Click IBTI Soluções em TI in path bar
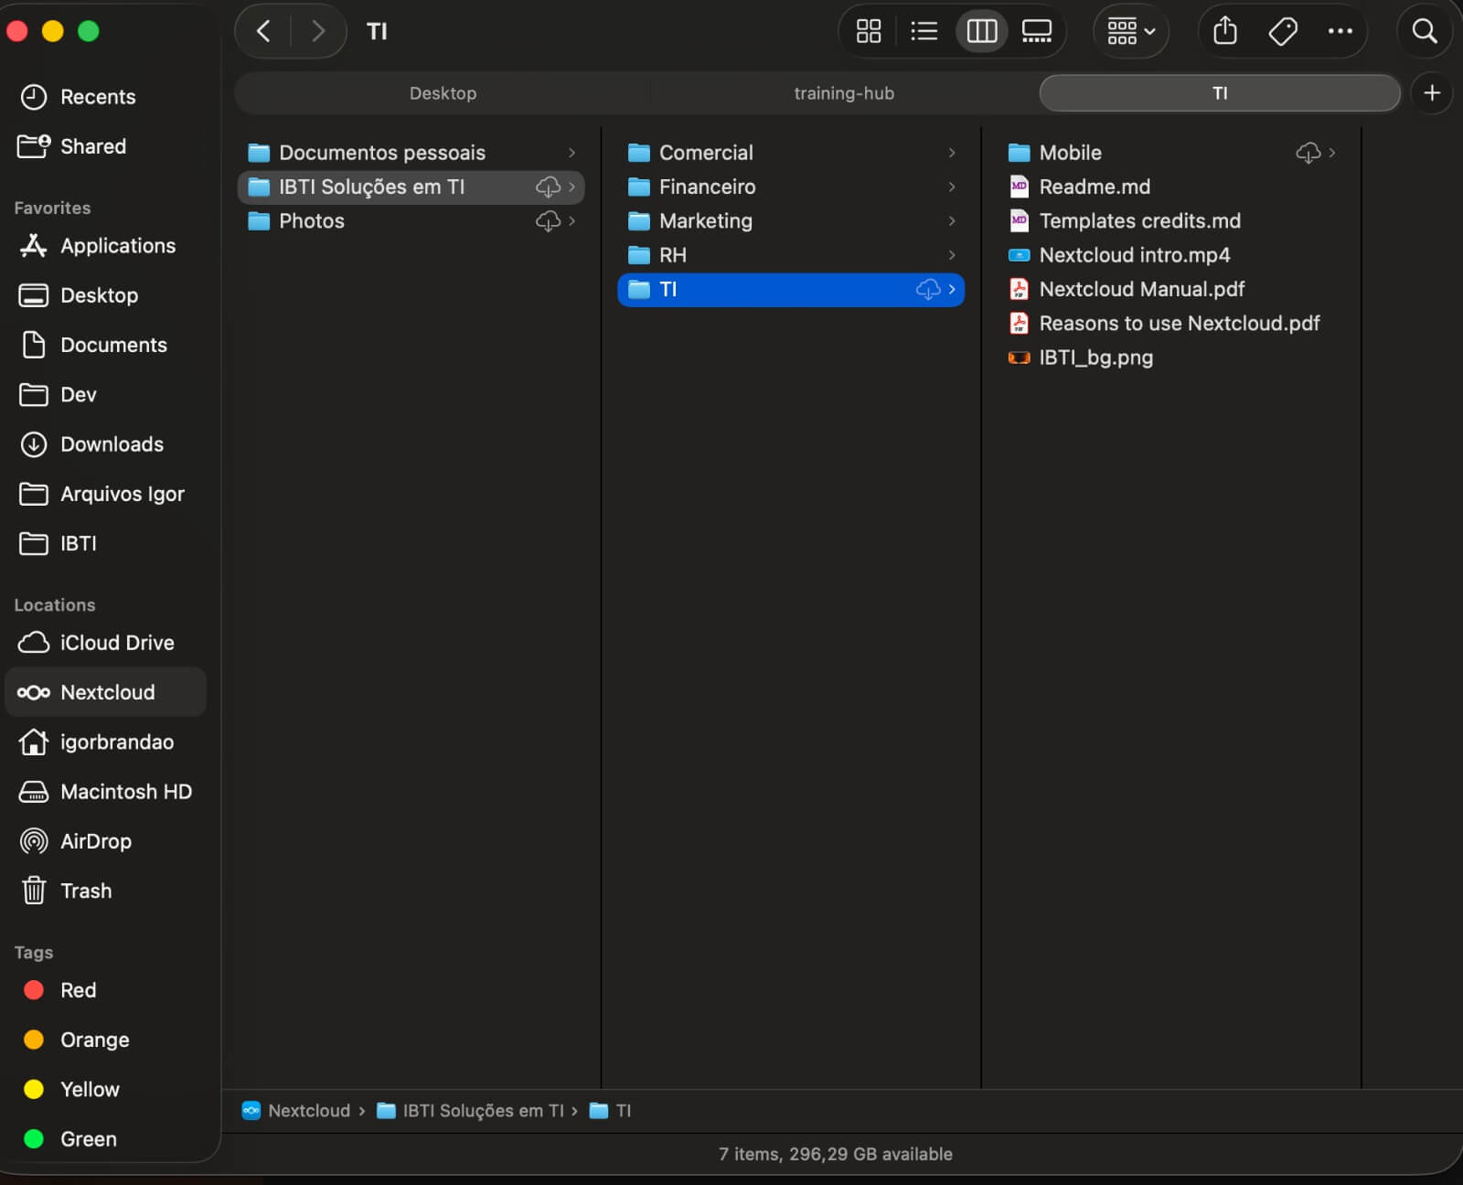The height and width of the screenshot is (1185, 1463). 471,1110
